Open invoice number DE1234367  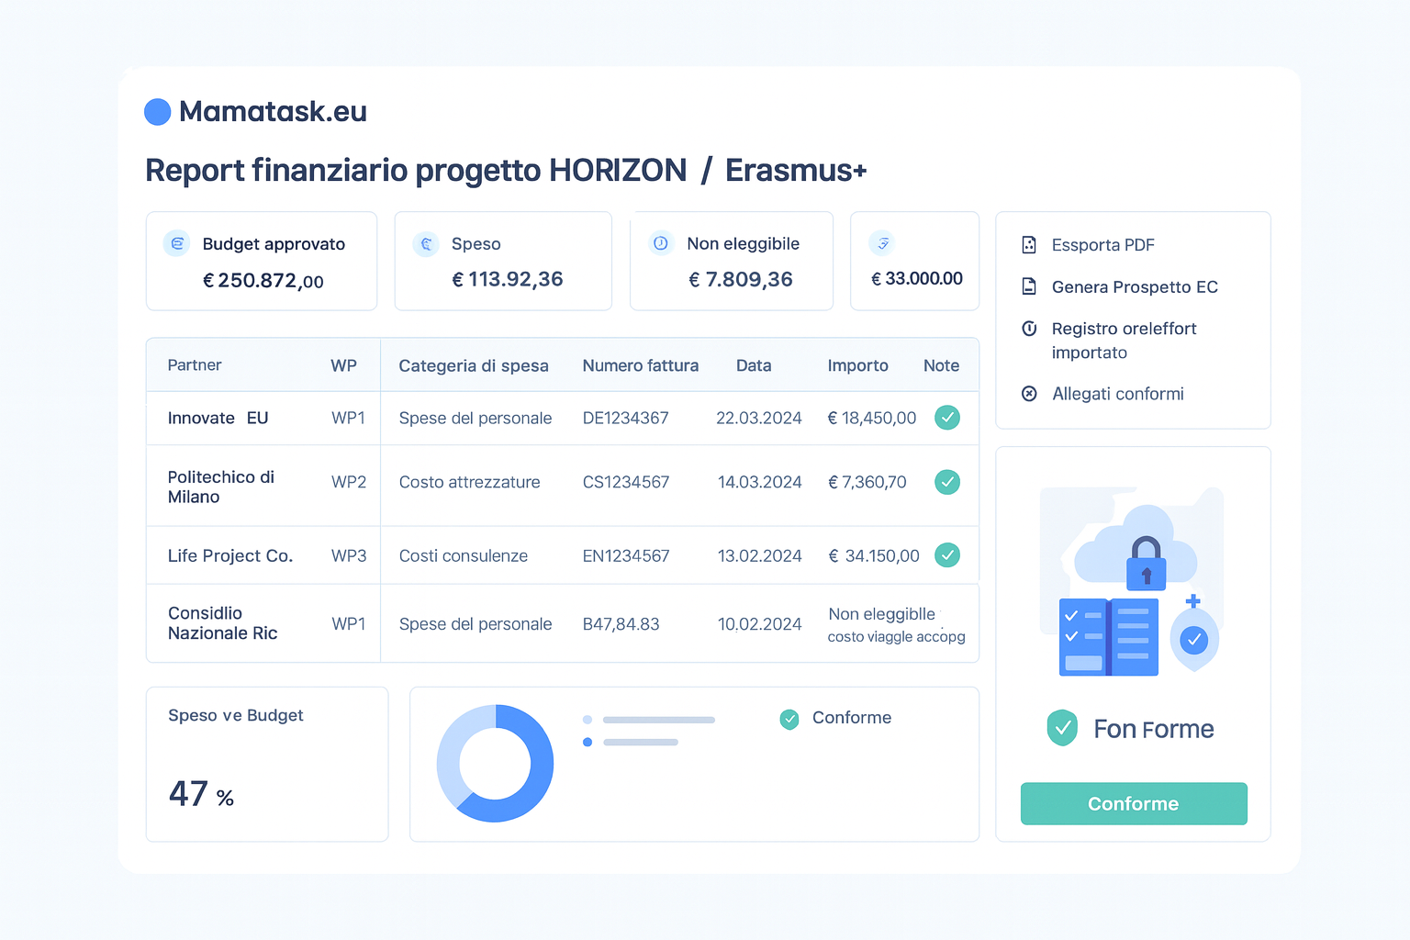625,419
